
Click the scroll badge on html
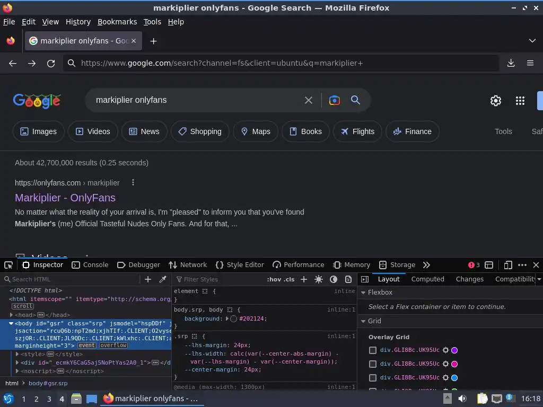coord(23,306)
